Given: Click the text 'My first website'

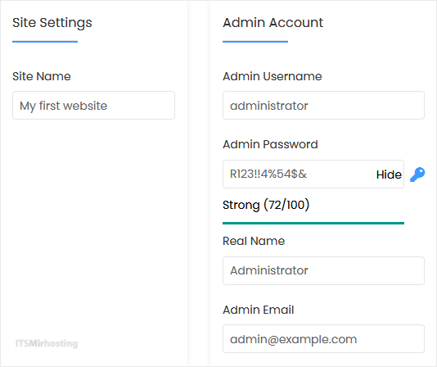Looking at the screenshot, I should pyautogui.click(x=64, y=106).
